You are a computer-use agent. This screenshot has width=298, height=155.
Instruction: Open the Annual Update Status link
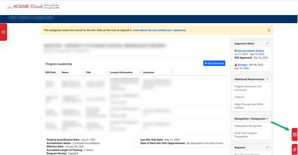pyautogui.click(x=250, y=51)
